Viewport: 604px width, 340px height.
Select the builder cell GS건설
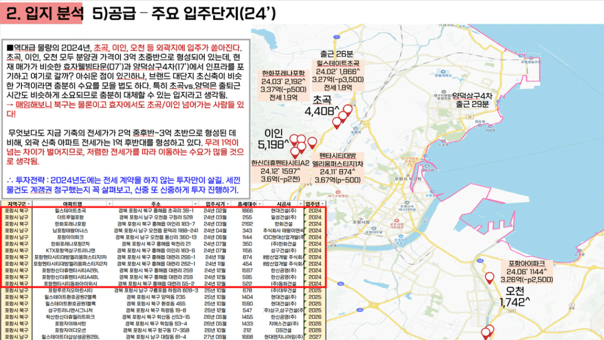(284, 330)
